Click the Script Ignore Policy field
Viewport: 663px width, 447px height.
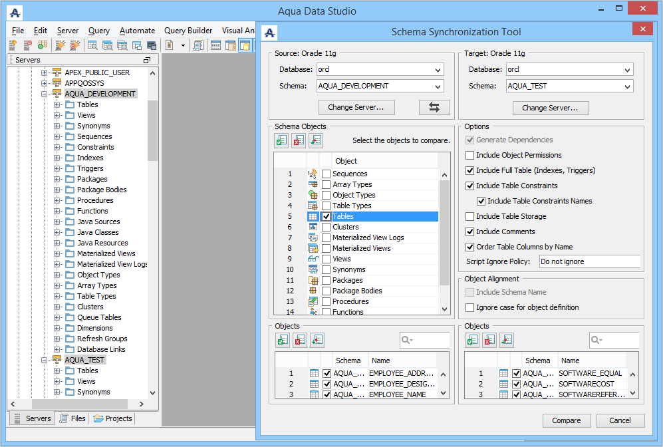tap(589, 261)
